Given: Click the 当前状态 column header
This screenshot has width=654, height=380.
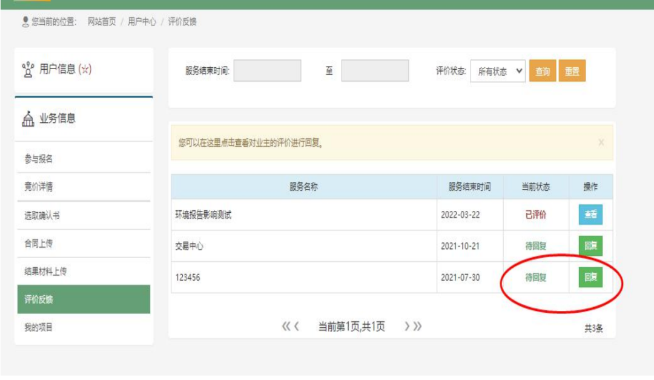Looking at the screenshot, I should click(536, 187).
